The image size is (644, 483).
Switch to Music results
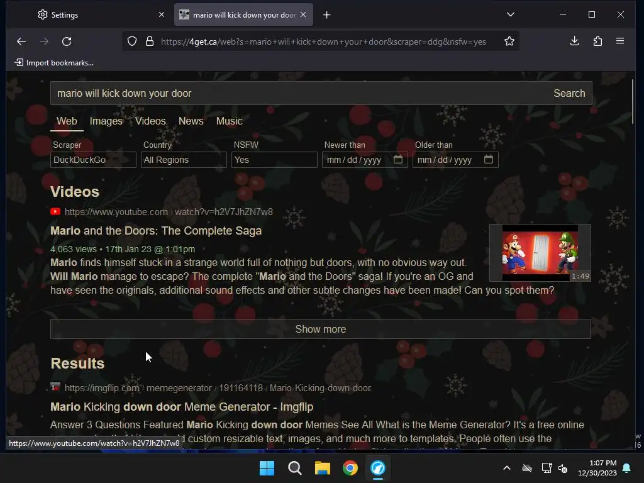pos(229,121)
